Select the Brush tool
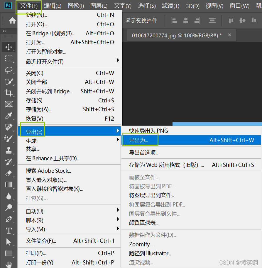 pyautogui.click(x=9, y=139)
